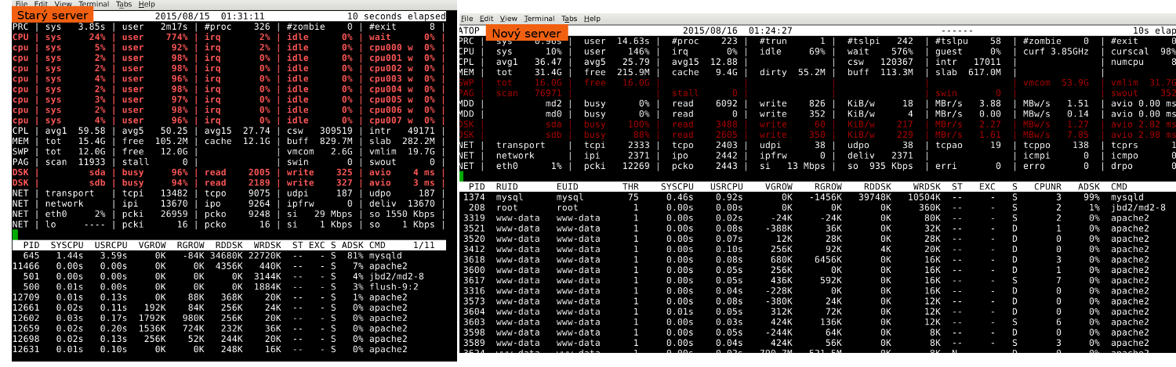Click ATOP label in Nový server terminal
Screen dimensions: 1176x367
(x=469, y=30)
